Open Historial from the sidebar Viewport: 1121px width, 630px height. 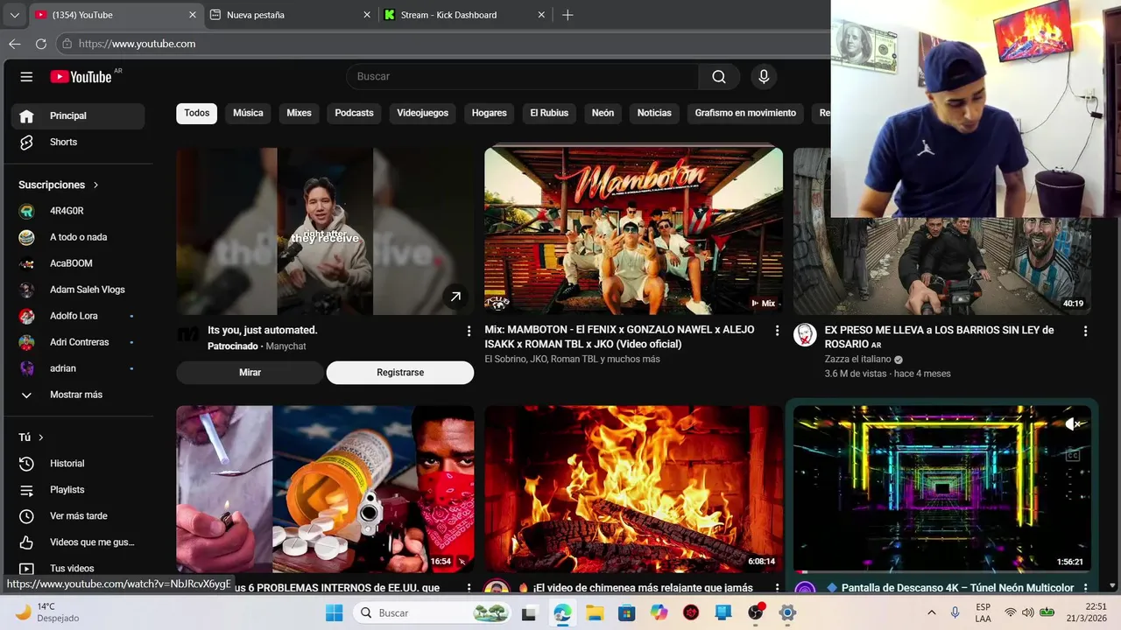[78, 464]
